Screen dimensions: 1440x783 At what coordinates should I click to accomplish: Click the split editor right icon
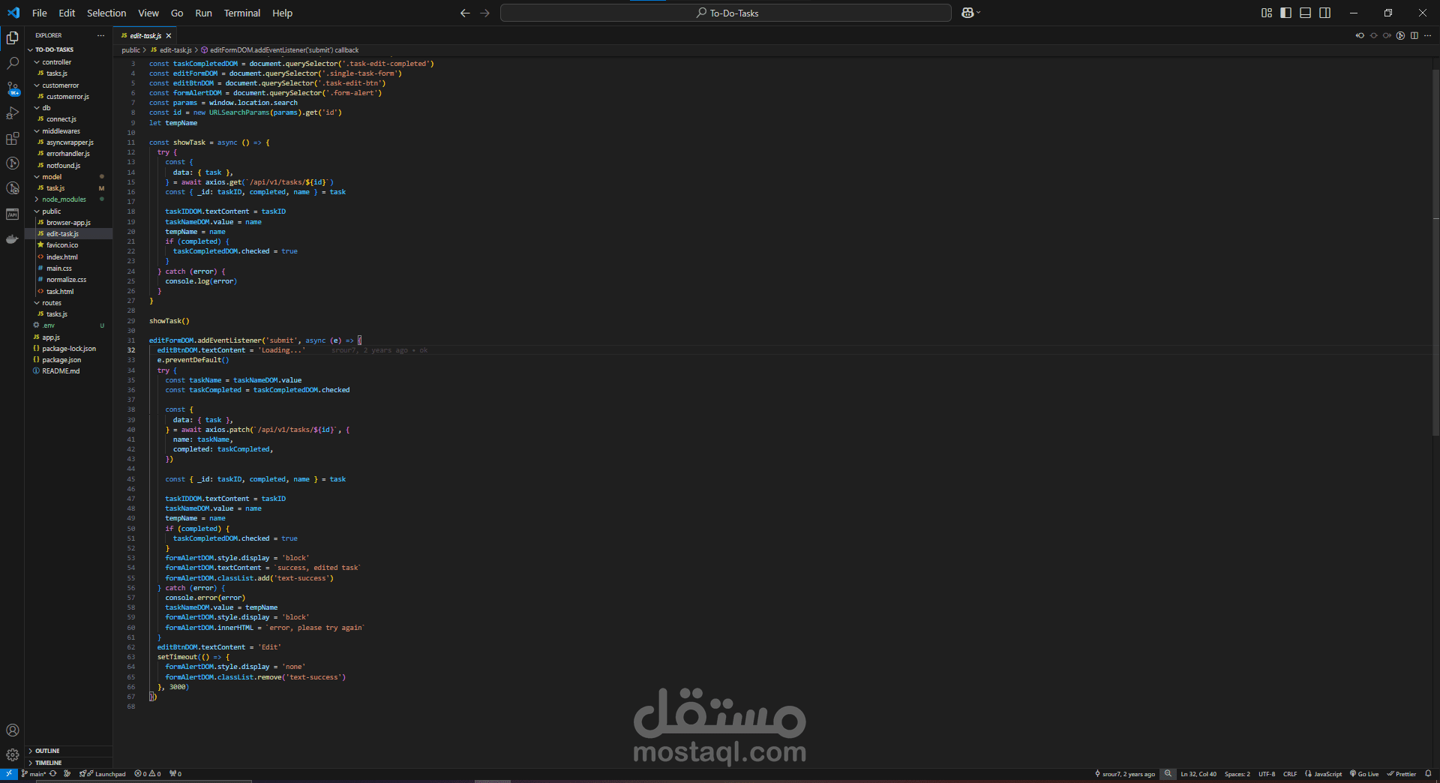click(x=1414, y=35)
